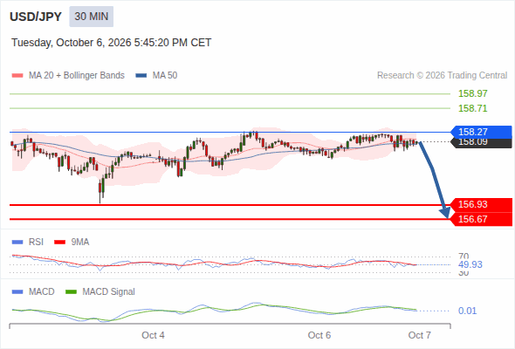Click the Oct 6 date axis label

point(319,335)
